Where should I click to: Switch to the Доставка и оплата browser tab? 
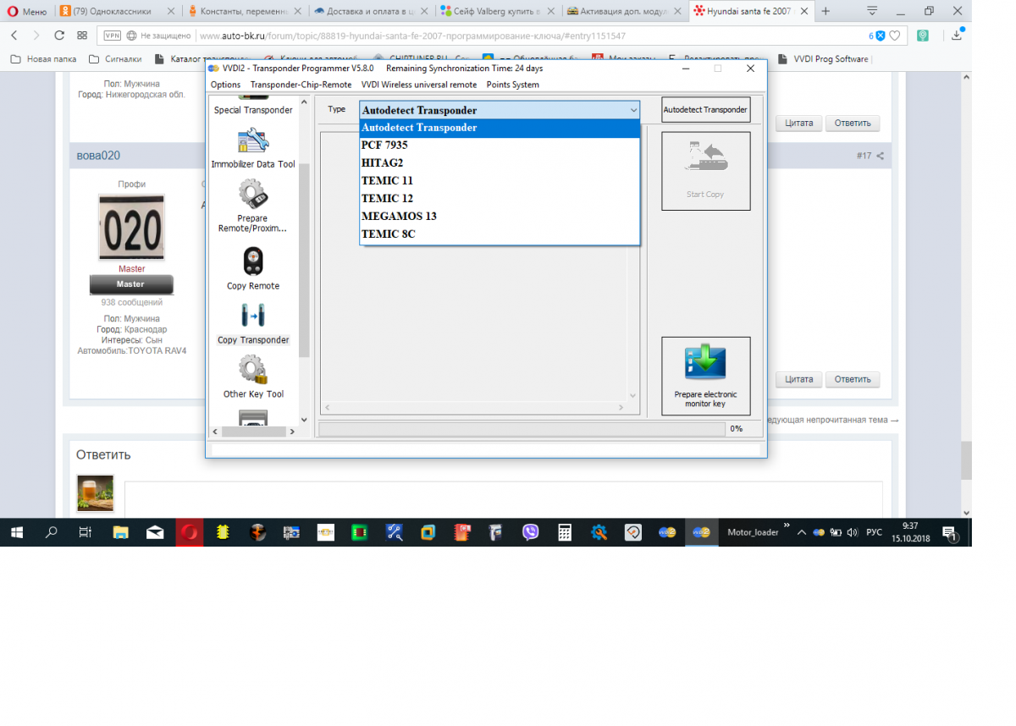(373, 12)
